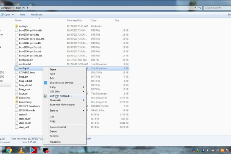231x154 pixels.
Task: Expand the 7-Zip submenu
Action: [64, 87]
